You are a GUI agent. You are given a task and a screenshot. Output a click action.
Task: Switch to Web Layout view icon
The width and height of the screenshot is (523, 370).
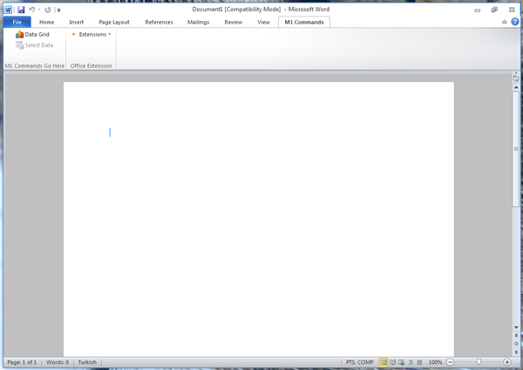[401, 362]
